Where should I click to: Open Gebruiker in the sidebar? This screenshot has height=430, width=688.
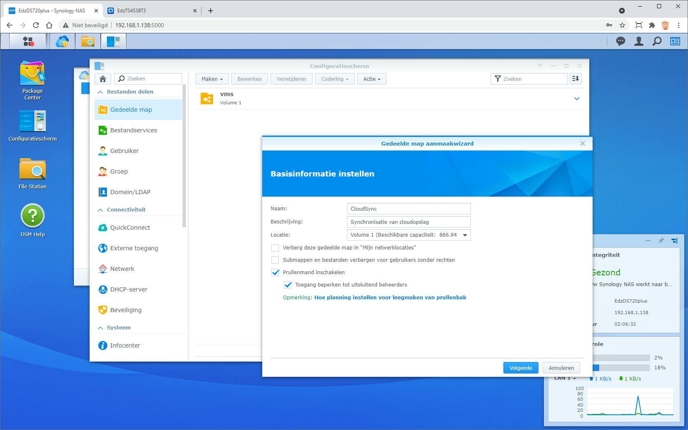tap(138, 151)
